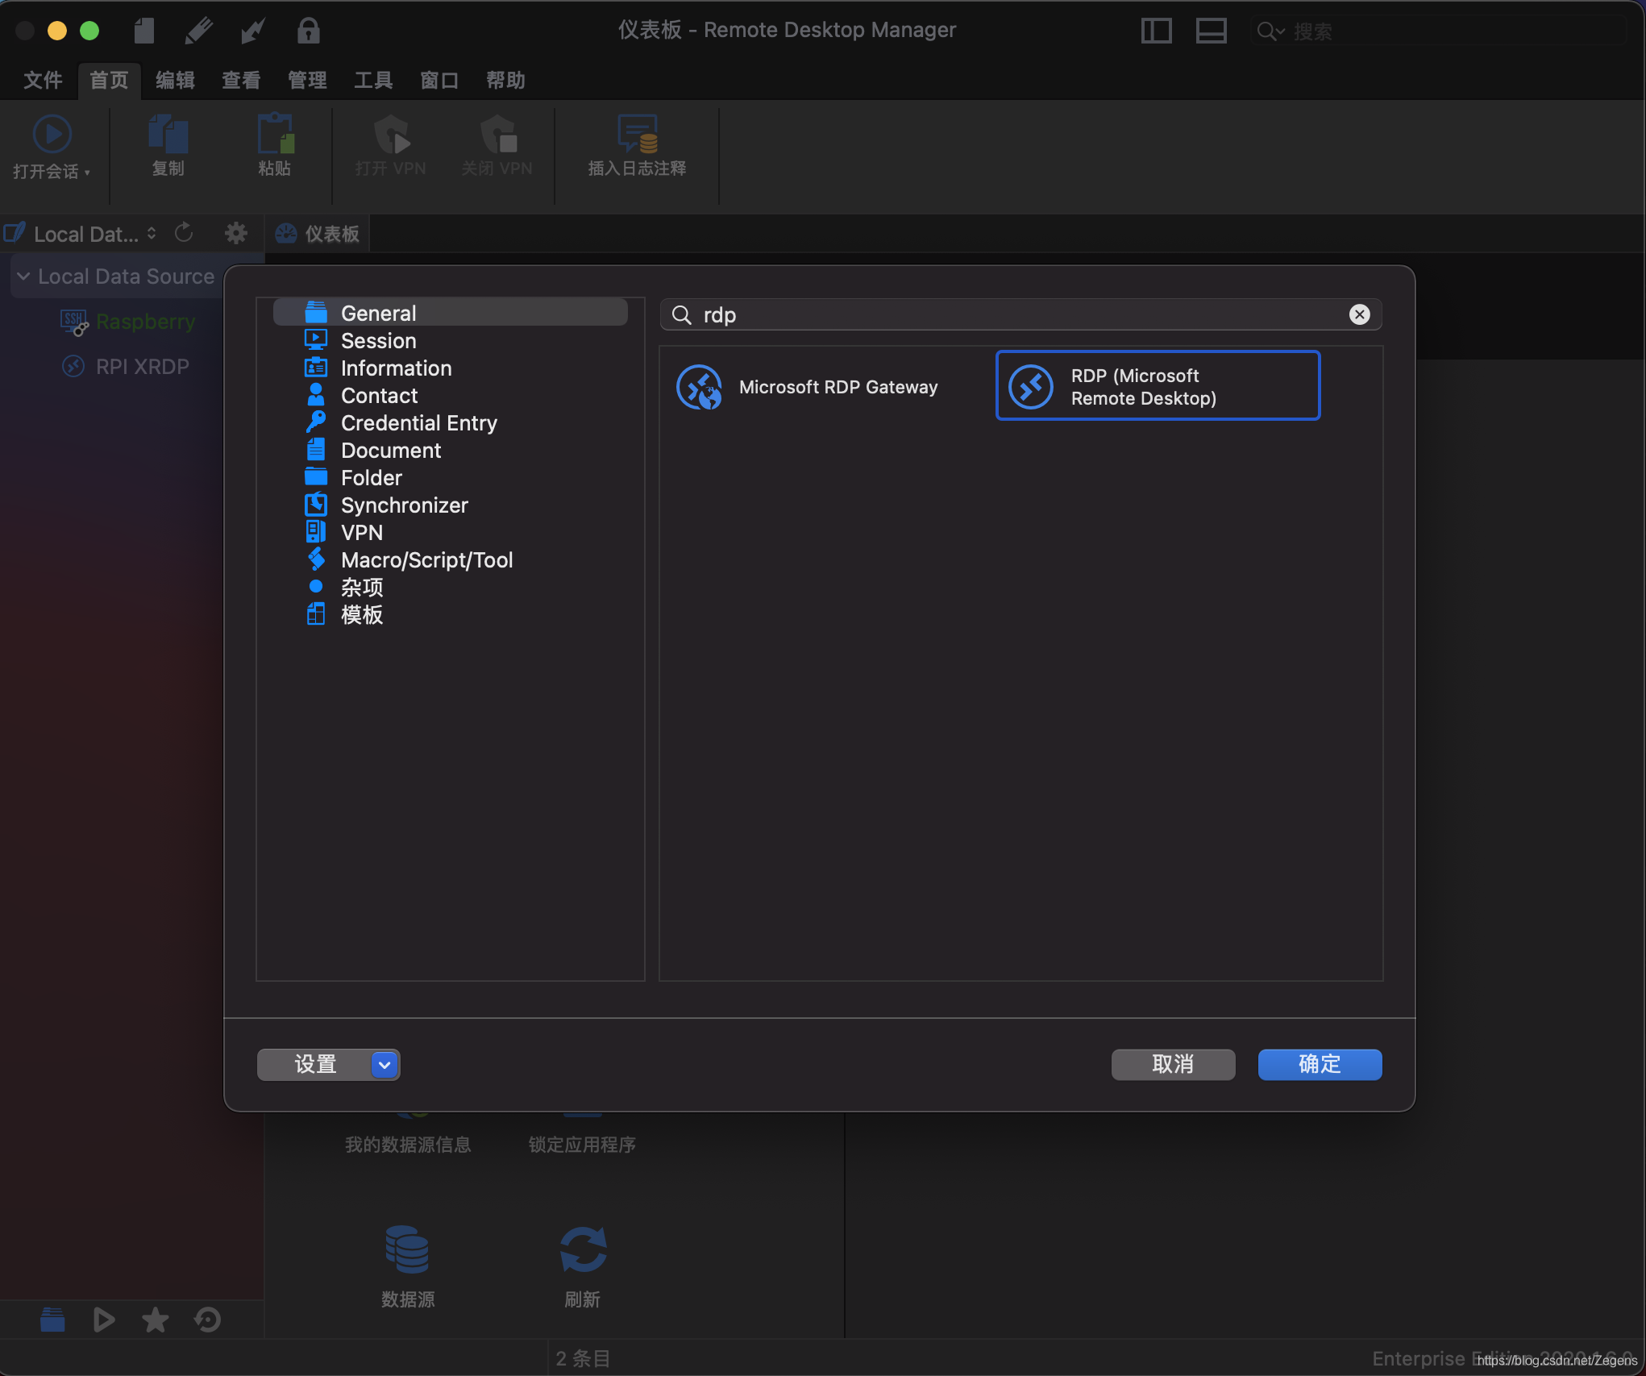Click the Paste toolbar icon
The height and width of the screenshot is (1376, 1646).
(275, 134)
